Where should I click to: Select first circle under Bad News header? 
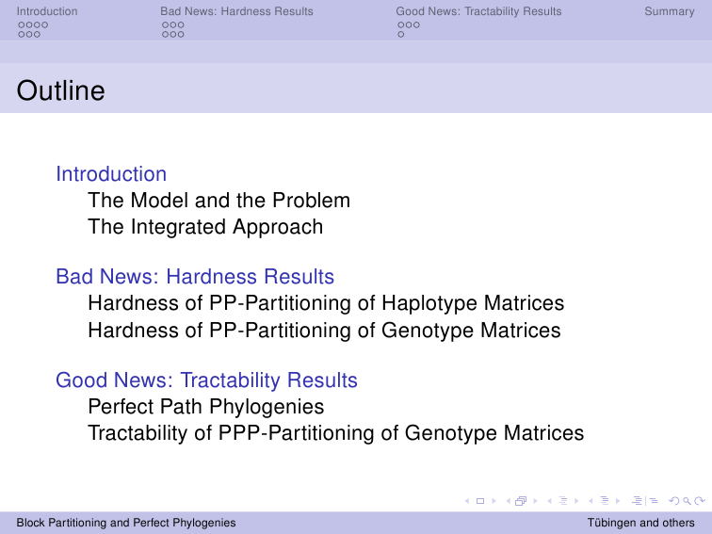pyautogui.click(x=166, y=25)
